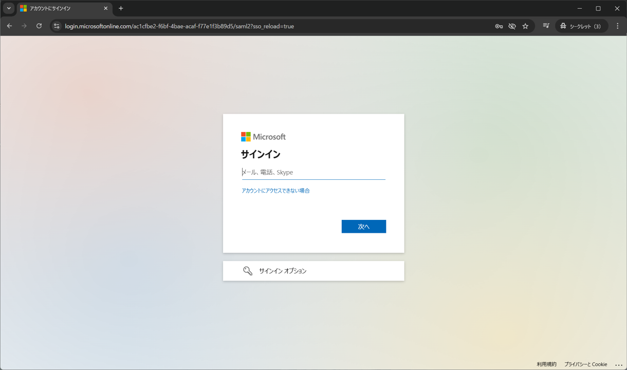Screen dimensions: 627x370
Task: Open the 利用規約 footer link
Action: pyautogui.click(x=546, y=364)
